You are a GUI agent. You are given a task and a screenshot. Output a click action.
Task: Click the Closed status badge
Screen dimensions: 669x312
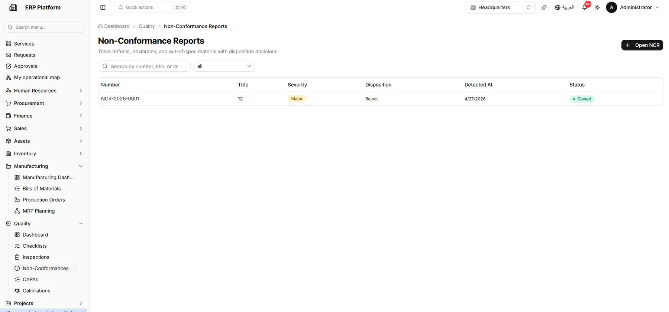tap(582, 99)
